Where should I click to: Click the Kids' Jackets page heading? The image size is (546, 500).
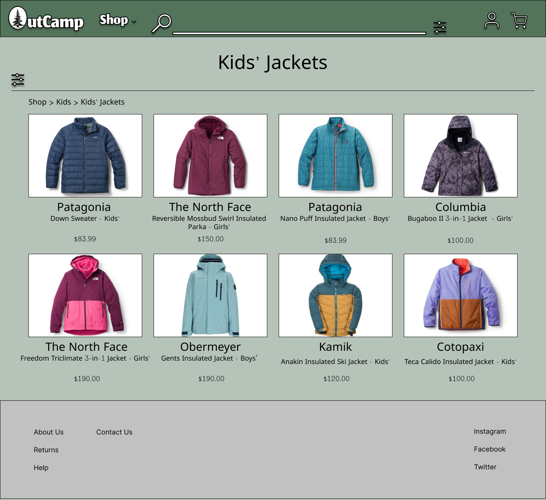pos(273,62)
